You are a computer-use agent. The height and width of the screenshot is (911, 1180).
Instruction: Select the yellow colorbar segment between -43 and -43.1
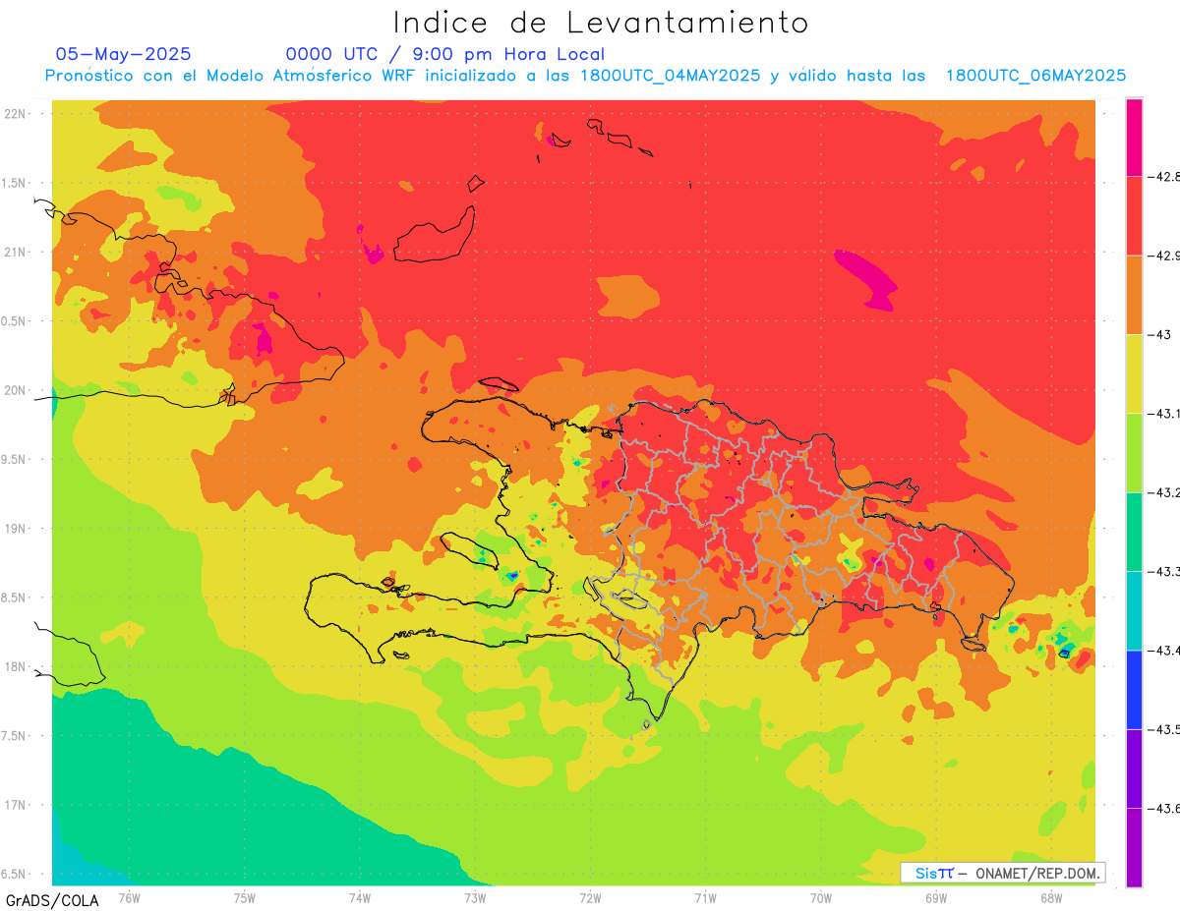click(x=1134, y=374)
